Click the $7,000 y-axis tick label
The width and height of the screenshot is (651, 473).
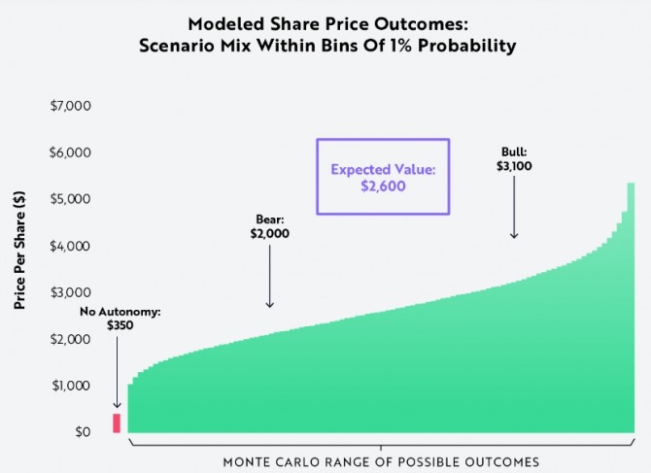(x=69, y=106)
